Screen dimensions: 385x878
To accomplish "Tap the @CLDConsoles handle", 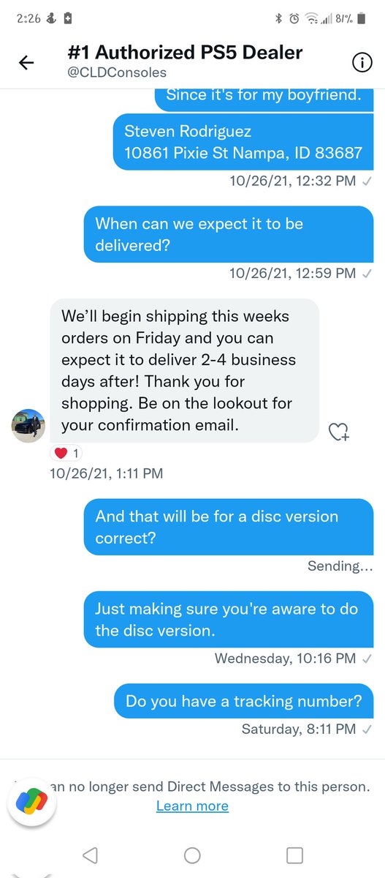I will point(118,72).
